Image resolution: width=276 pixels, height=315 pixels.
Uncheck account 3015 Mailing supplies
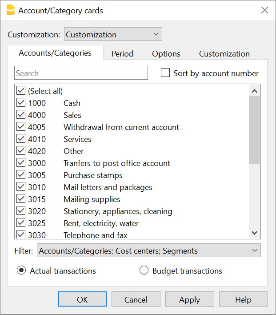[x=21, y=199]
